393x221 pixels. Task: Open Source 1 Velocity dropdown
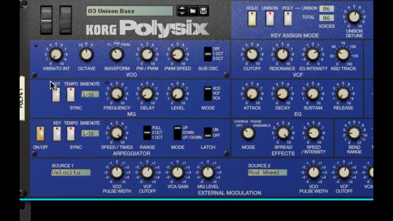pos(71,173)
